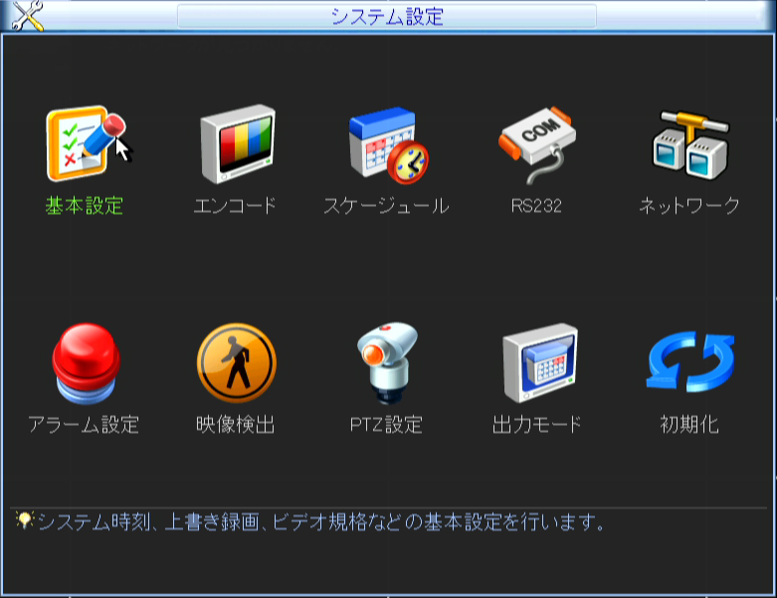Screen dimensions: 777x598
Task: Click the システム時刻 description hint text
Action: [x=320, y=521]
